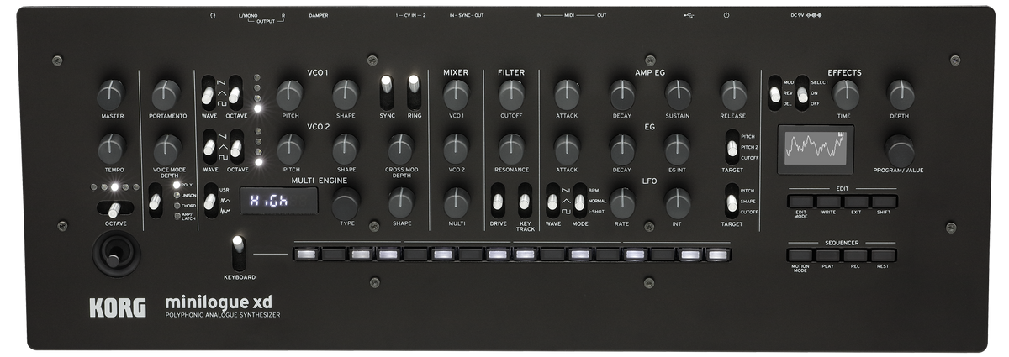Screen dimensions: 1009x357
Task: Click the LFO RATE knob
Action: point(622,202)
